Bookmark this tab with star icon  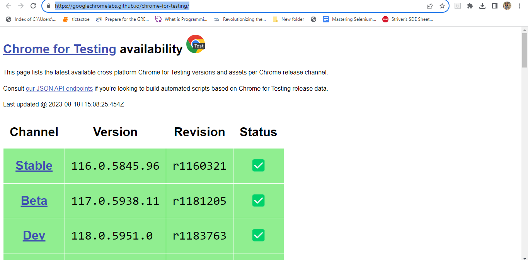442,6
